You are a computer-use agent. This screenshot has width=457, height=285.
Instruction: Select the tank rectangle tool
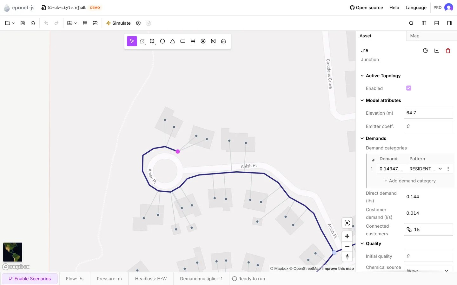183,41
